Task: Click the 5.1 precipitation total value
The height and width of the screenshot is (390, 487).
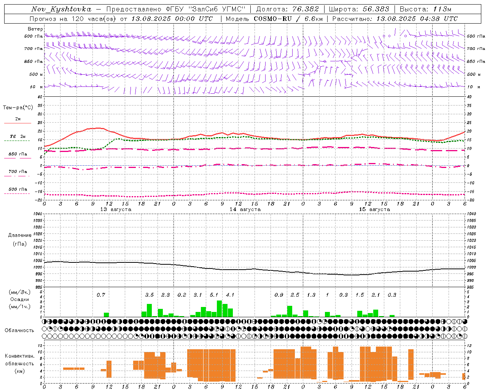Action: 214,295
